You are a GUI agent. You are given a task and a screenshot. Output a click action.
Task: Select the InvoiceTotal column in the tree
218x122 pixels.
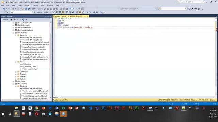pyautogui.click(x=33, y=47)
